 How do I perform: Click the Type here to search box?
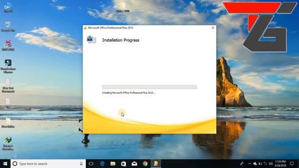point(48,164)
